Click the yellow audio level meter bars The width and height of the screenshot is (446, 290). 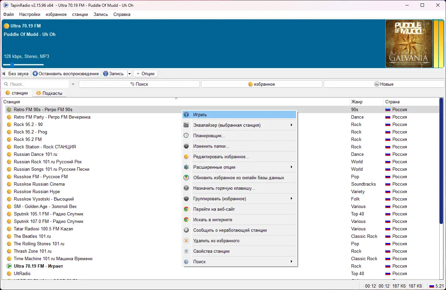[439, 44]
